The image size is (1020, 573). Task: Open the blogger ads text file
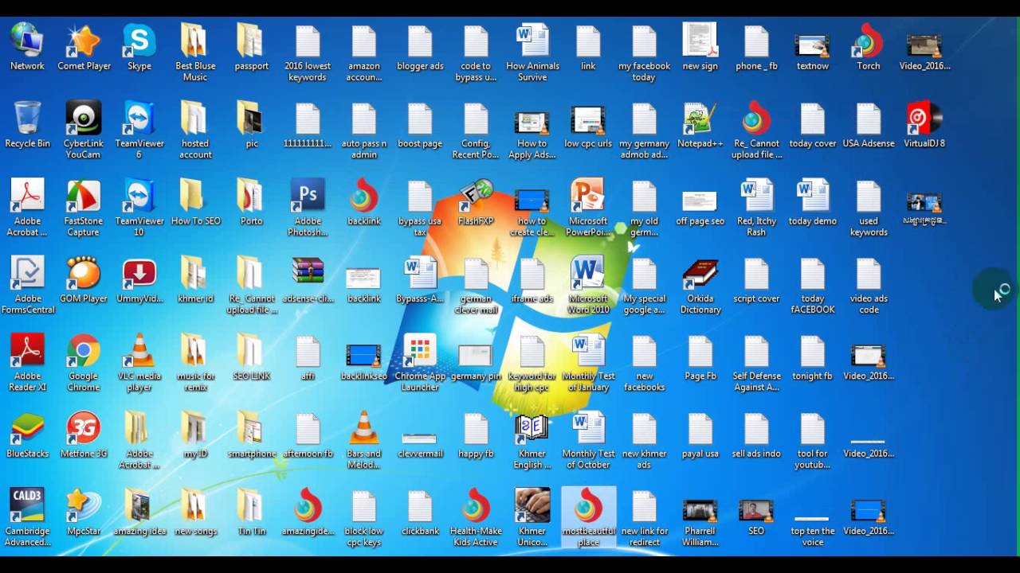coord(420,48)
